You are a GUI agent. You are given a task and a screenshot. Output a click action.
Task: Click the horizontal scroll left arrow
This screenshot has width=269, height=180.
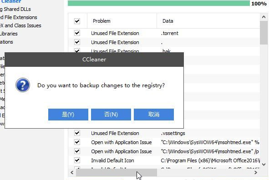pos(72,172)
